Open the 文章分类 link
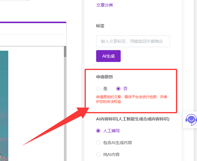 click(x=104, y=5)
